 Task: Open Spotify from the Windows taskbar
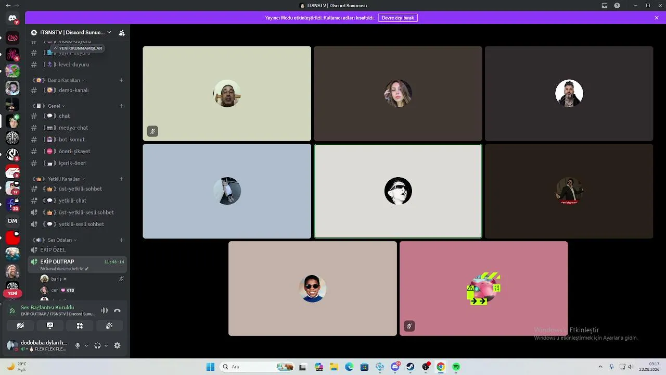tap(456, 367)
